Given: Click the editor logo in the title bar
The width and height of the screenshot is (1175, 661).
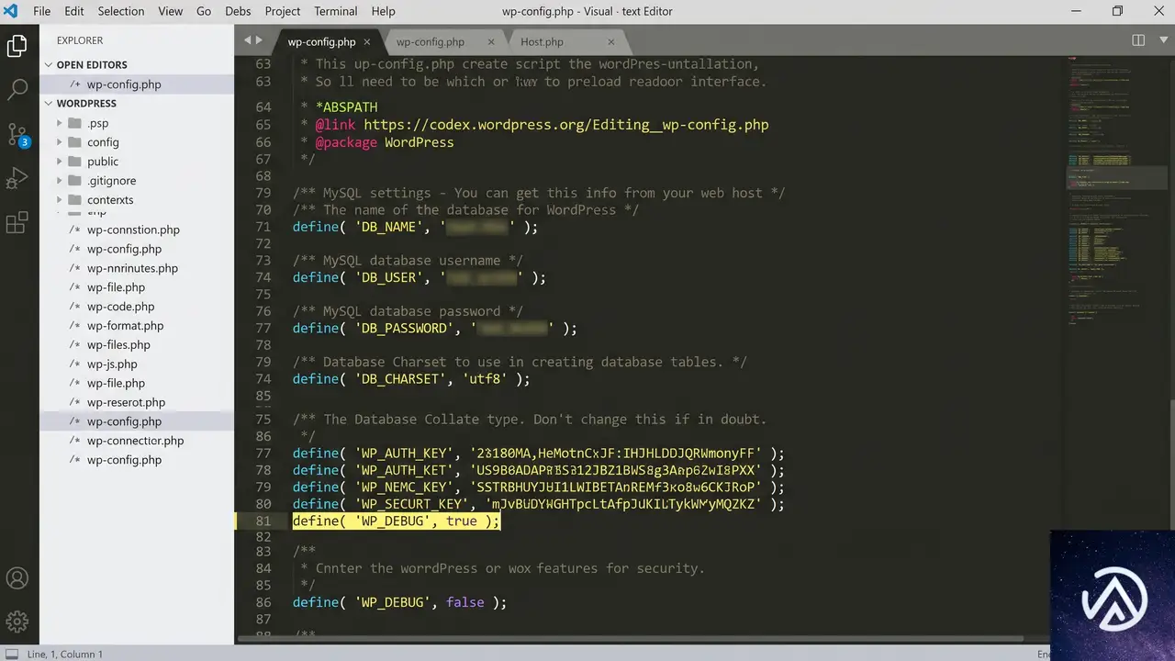Looking at the screenshot, I should pyautogui.click(x=11, y=11).
